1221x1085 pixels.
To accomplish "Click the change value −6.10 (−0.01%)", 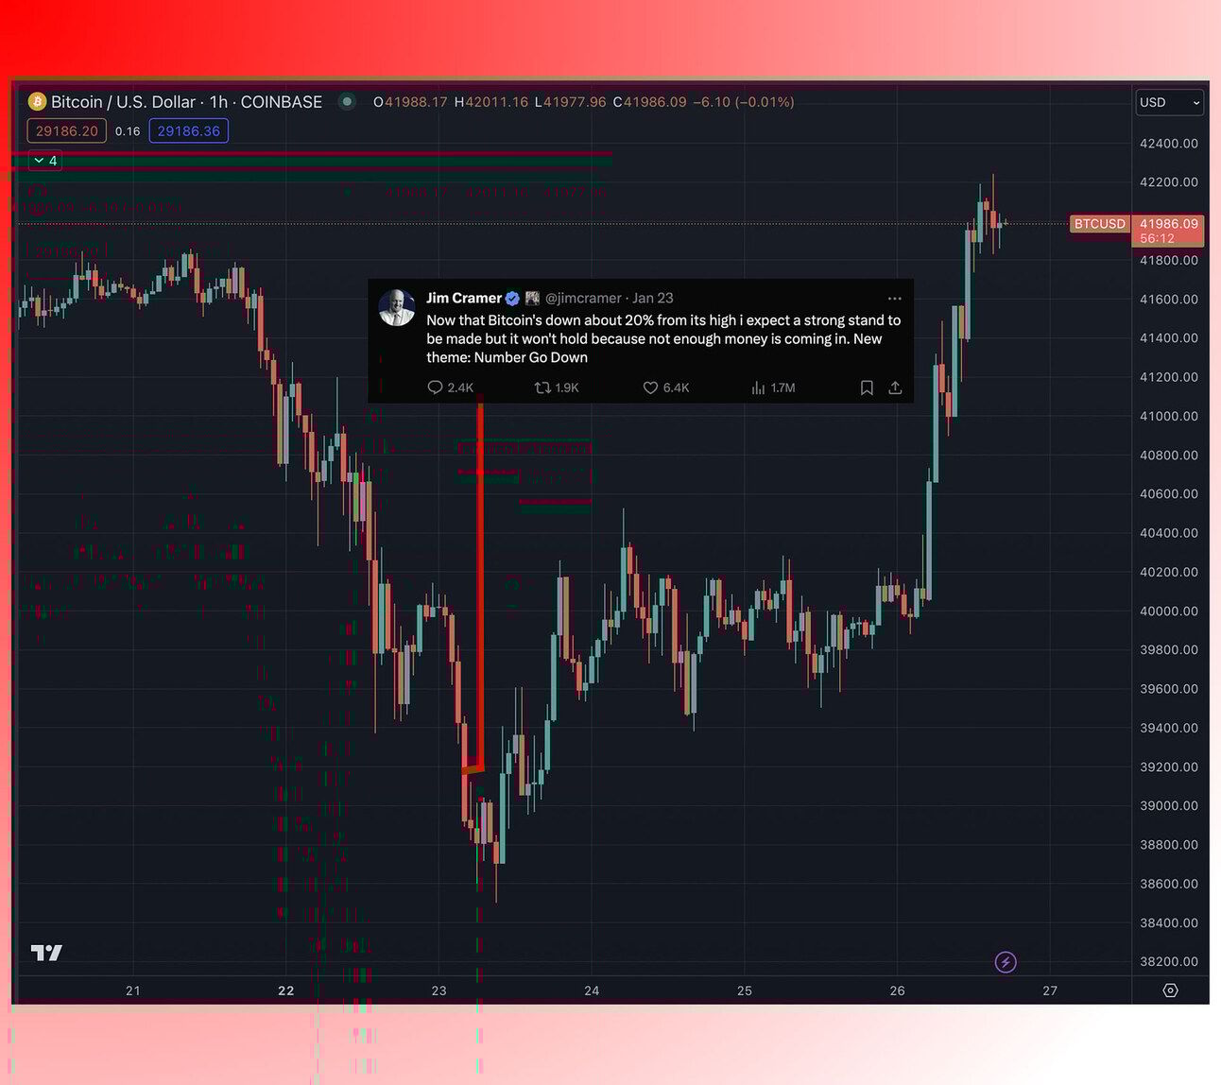I will click(x=744, y=102).
